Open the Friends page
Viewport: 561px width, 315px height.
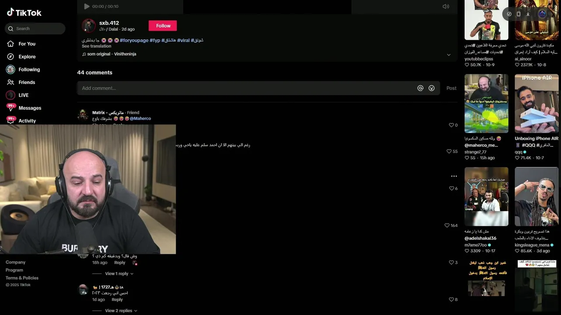tap(27, 82)
